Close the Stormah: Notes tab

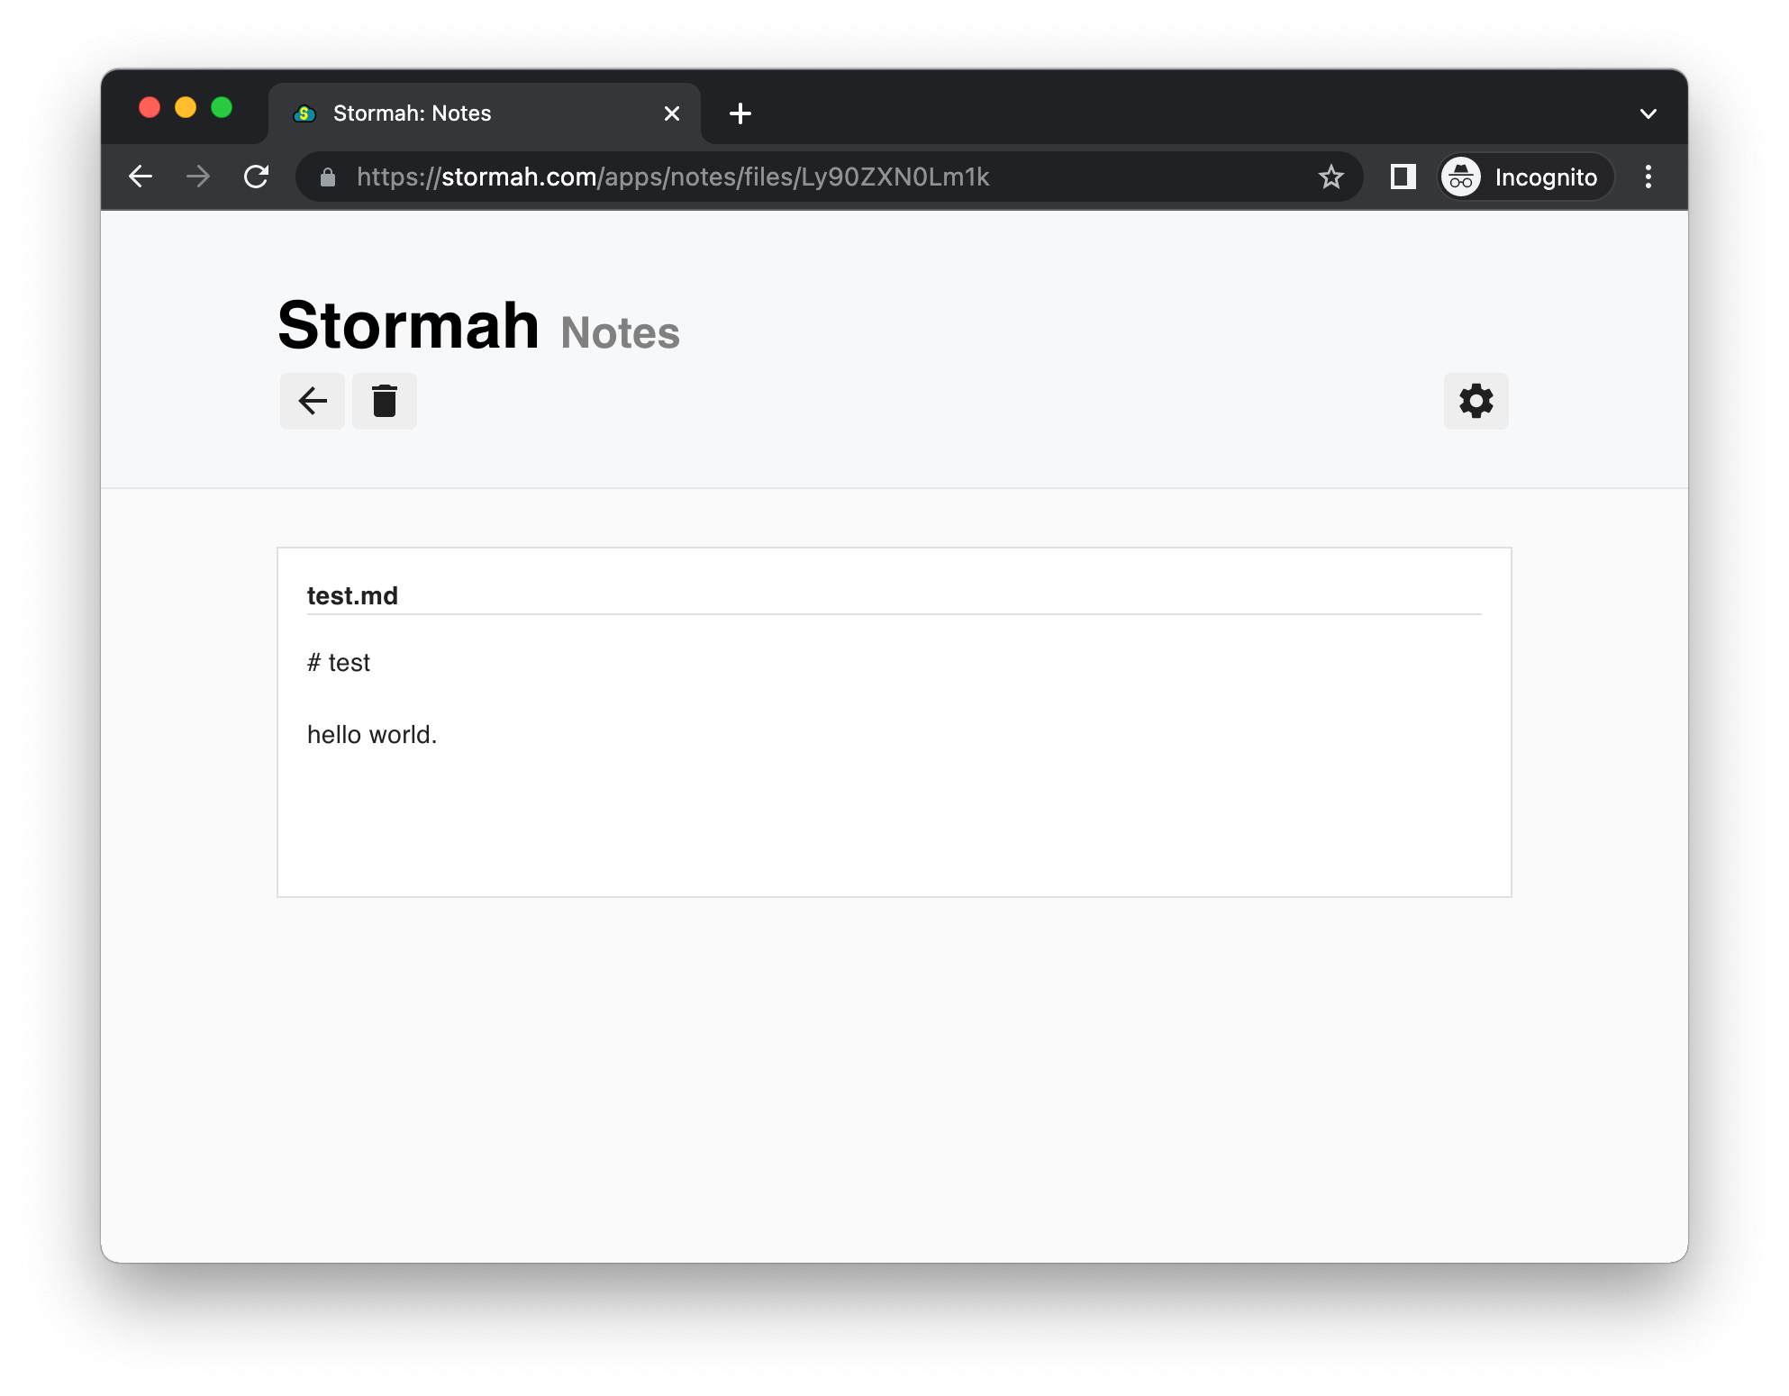pos(671,113)
